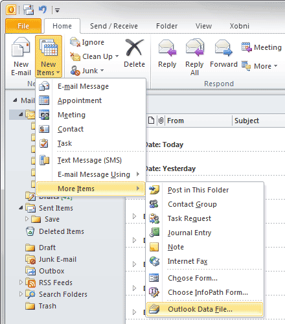Image resolution: width=285 pixels, height=324 pixels.
Task: Click the Ignore conversation button
Action: [87, 42]
